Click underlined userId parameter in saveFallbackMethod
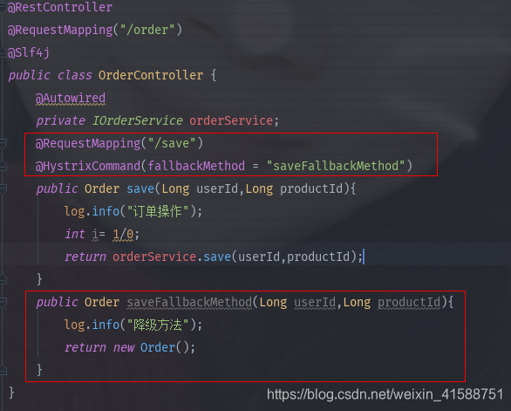The height and width of the screenshot is (411, 511). tap(315, 302)
